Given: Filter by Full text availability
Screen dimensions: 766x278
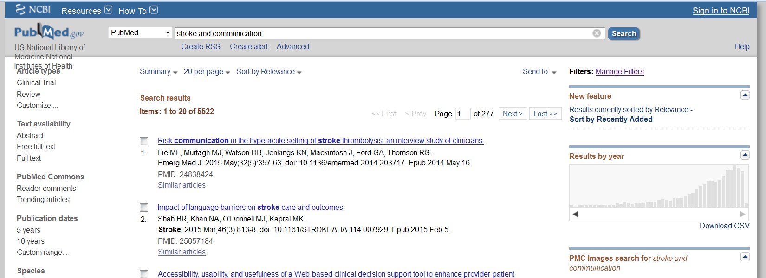Looking at the screenshot, I should click(x=29, y=158).
